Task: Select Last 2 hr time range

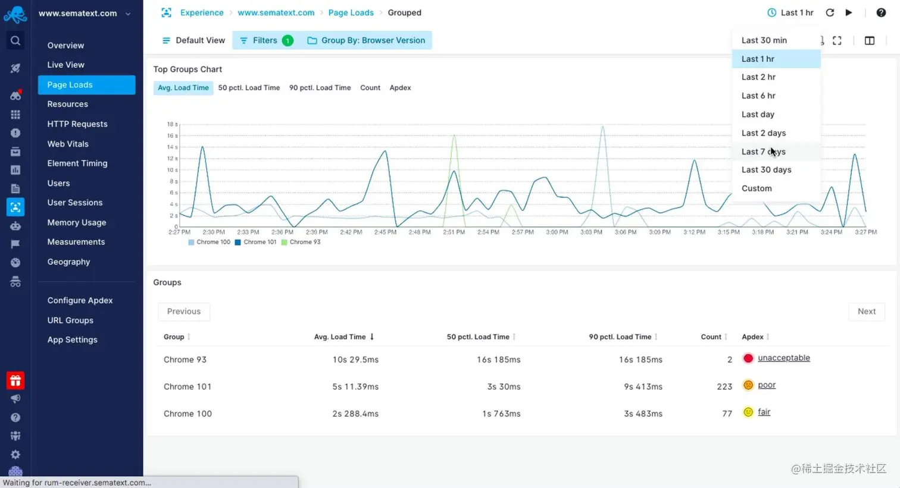Action: [x=776, y=77]
